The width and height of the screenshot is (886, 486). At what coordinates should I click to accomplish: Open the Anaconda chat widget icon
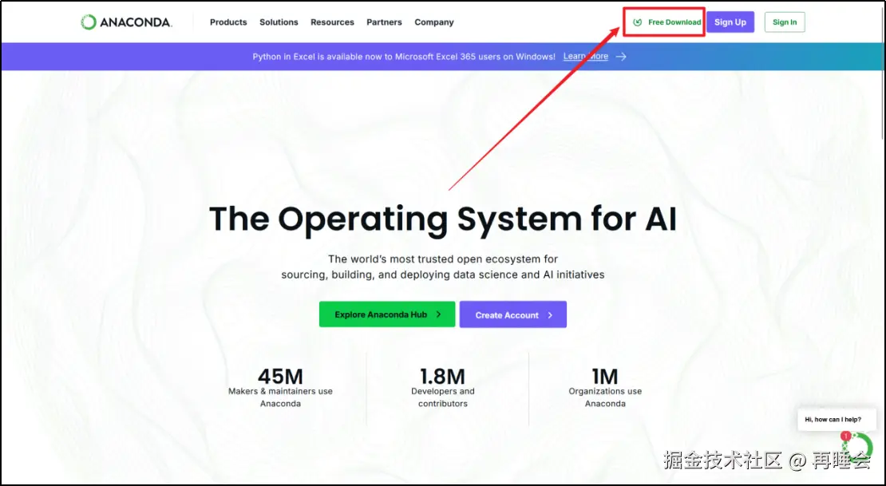[859, 448]
